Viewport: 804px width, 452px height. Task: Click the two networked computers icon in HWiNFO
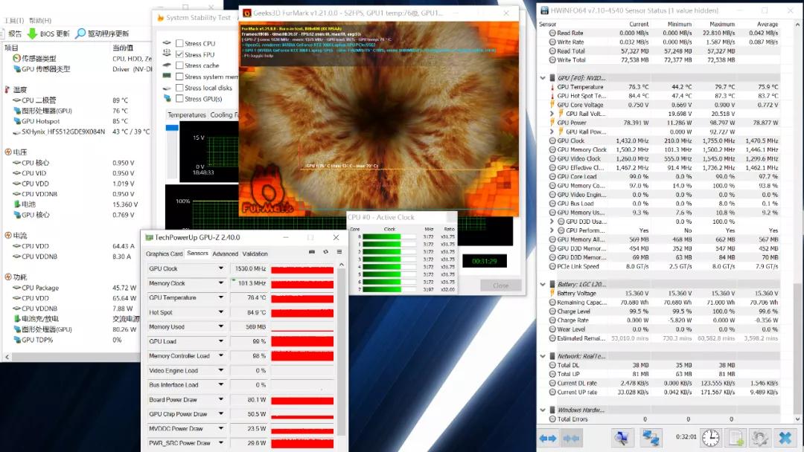point(651,438)
